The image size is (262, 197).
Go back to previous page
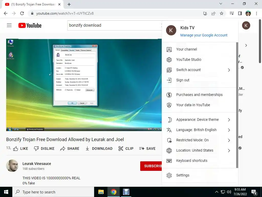point(6,13)
